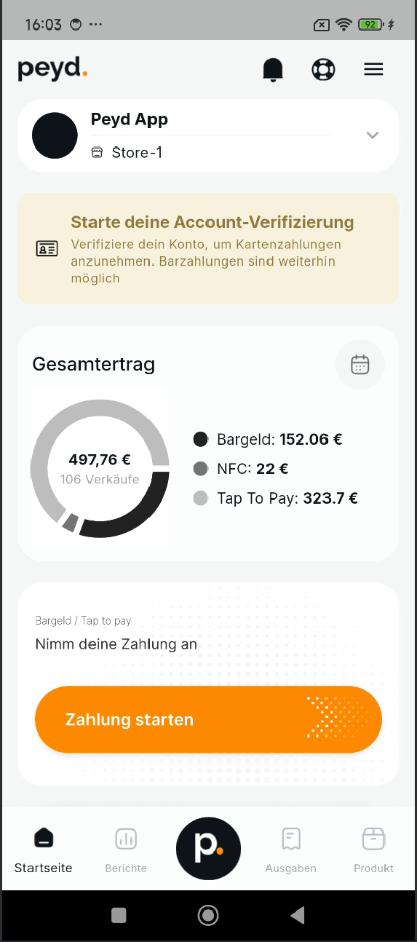Screen dimensions: 417x942
Task: Open the support lifebuoy icon
Action: (322, 69)
